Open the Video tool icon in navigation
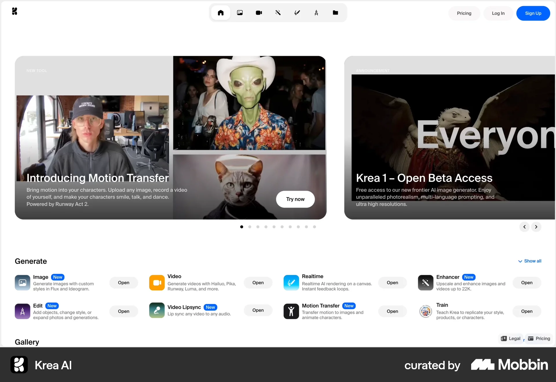The width and height of the screenshot is (556, 382). (259, 12)
